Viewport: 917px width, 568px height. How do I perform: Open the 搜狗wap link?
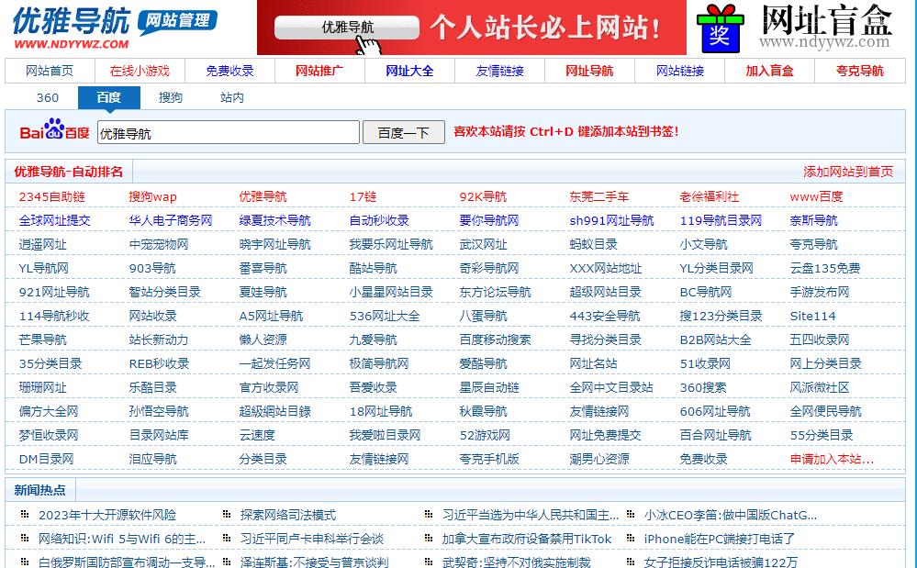coord(152,196)
